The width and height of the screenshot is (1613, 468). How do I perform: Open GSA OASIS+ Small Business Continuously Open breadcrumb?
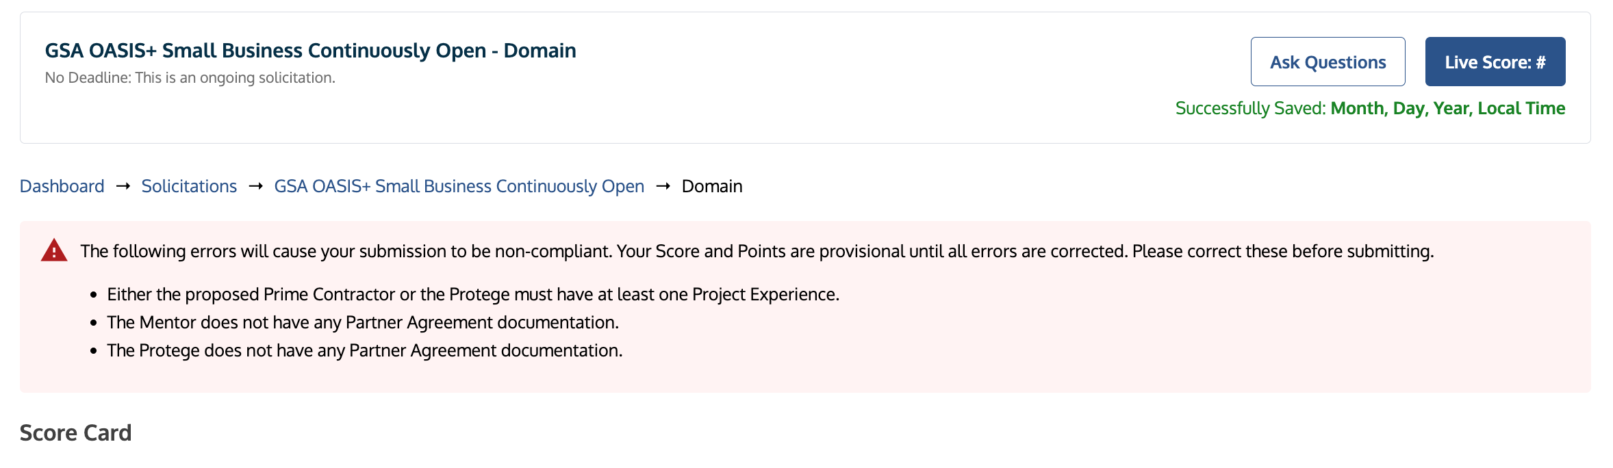[x=459, y=186]
